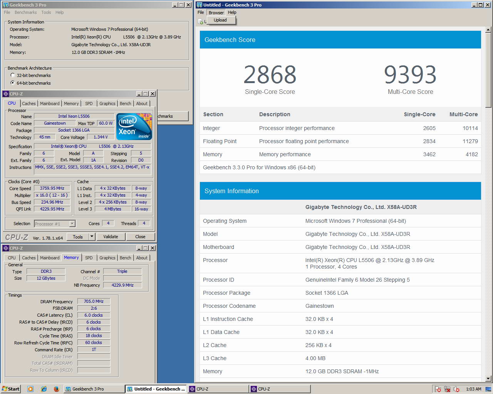The image size is (493, 394).
Task: Click the Processor Codename value Gainestown
Action: 320,306
